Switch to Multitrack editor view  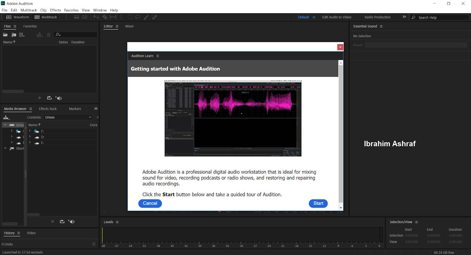point(46,17)
